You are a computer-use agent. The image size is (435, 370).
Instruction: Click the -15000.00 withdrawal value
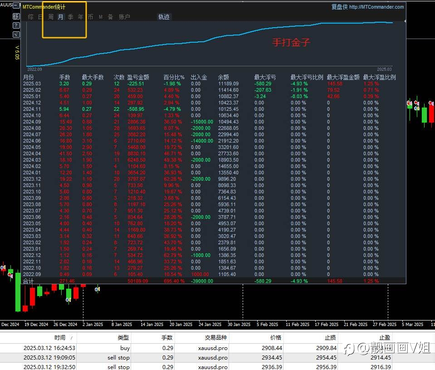pyautogui.click(x=202, y=122)
